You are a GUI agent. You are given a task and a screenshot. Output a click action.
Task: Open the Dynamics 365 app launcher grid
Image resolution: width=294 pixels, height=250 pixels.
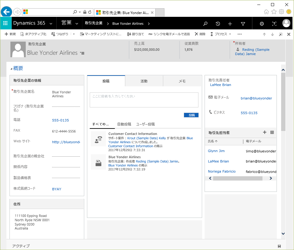(6, 23)
